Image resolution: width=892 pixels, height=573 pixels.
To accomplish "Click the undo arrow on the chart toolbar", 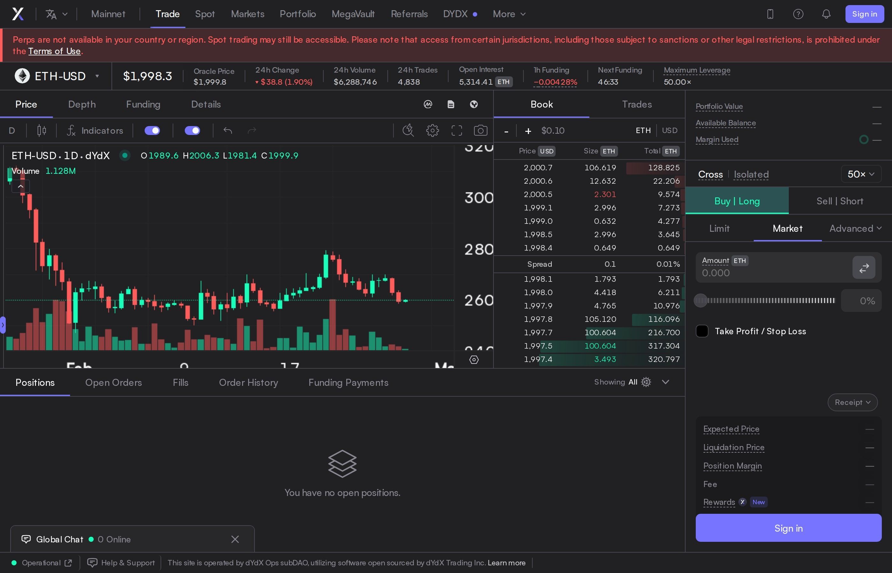I will 228,131.
